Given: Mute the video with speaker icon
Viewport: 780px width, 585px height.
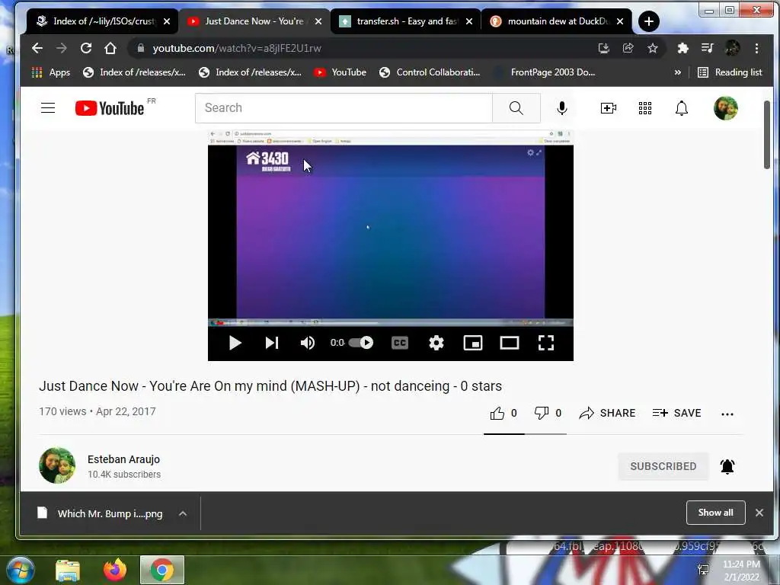Looking at the screenshot, I should pos(308,343).
